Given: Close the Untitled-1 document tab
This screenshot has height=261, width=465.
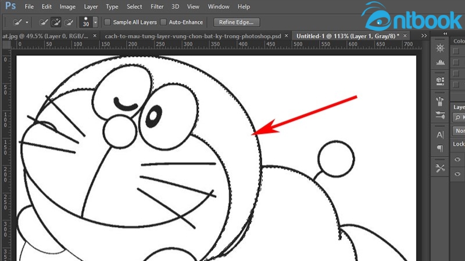Looking at the screenshot, I should click(x=405, y=35).
